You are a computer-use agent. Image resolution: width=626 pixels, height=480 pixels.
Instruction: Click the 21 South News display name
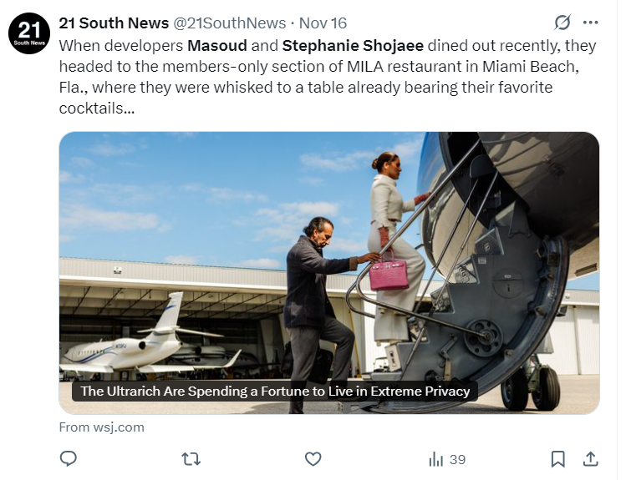114,23
